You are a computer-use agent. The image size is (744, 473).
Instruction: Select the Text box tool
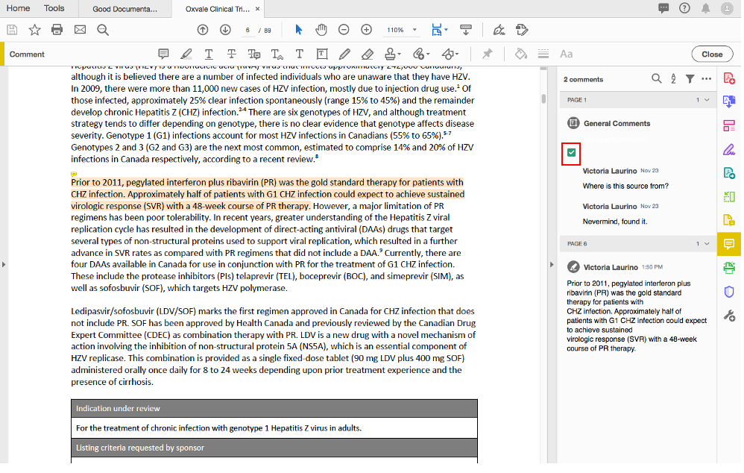(x=322, y=54)
